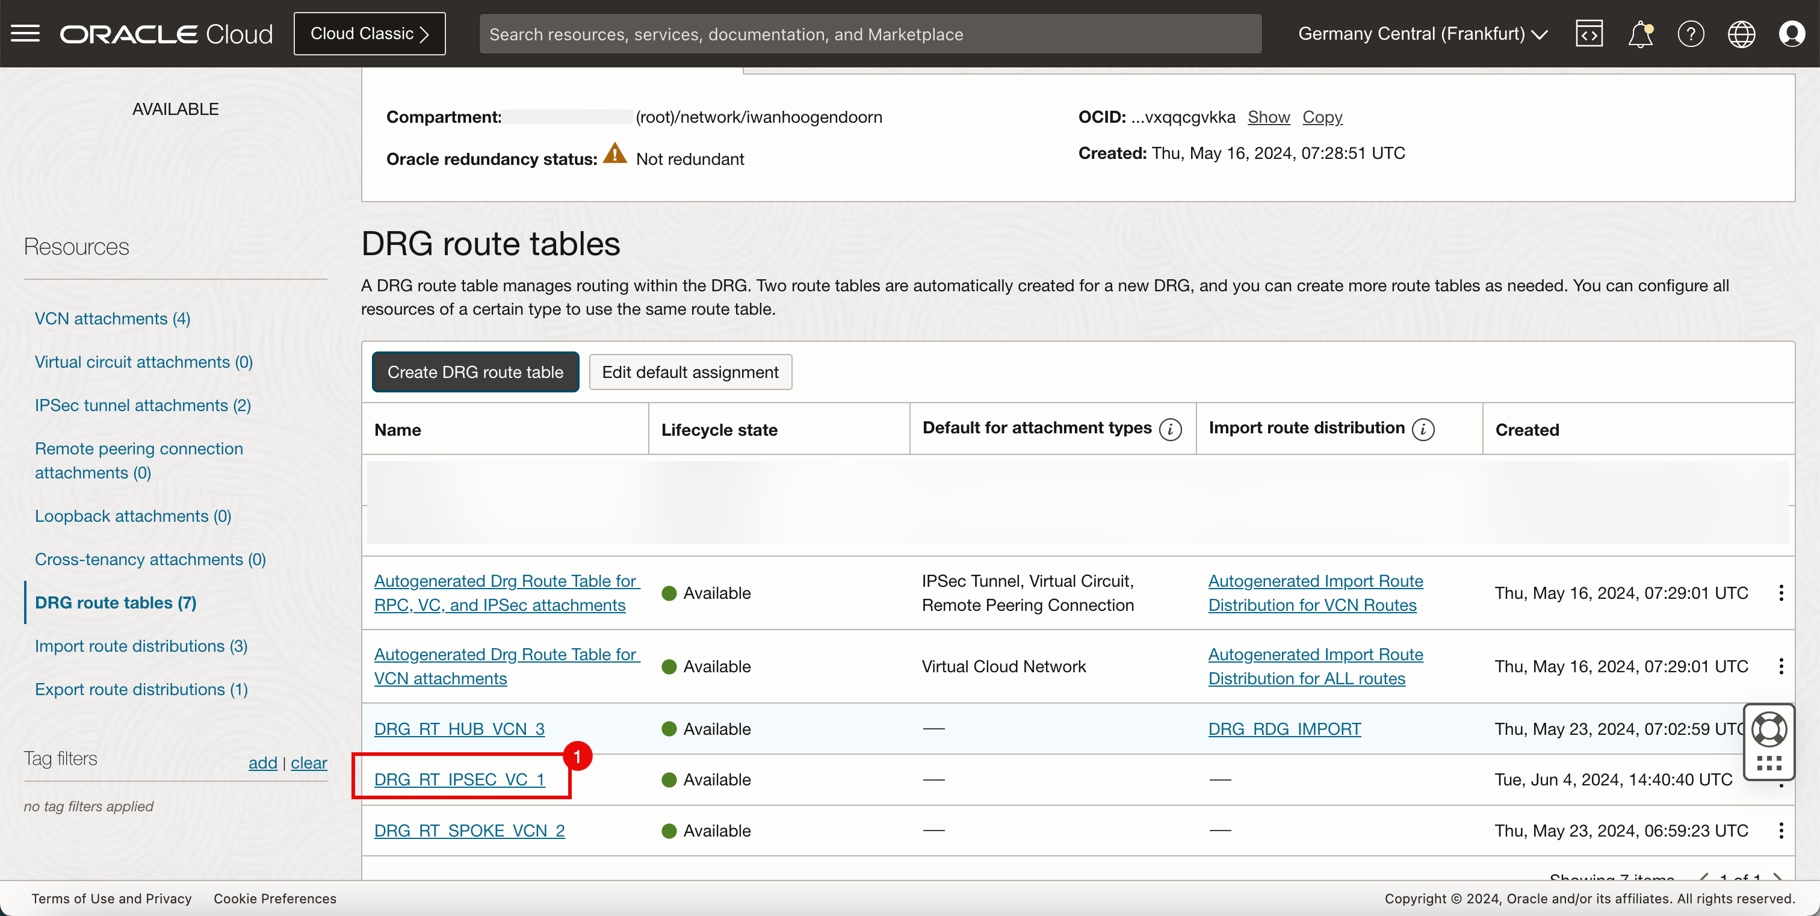Click the user profile avatar icon

(x=1793, y=34)
